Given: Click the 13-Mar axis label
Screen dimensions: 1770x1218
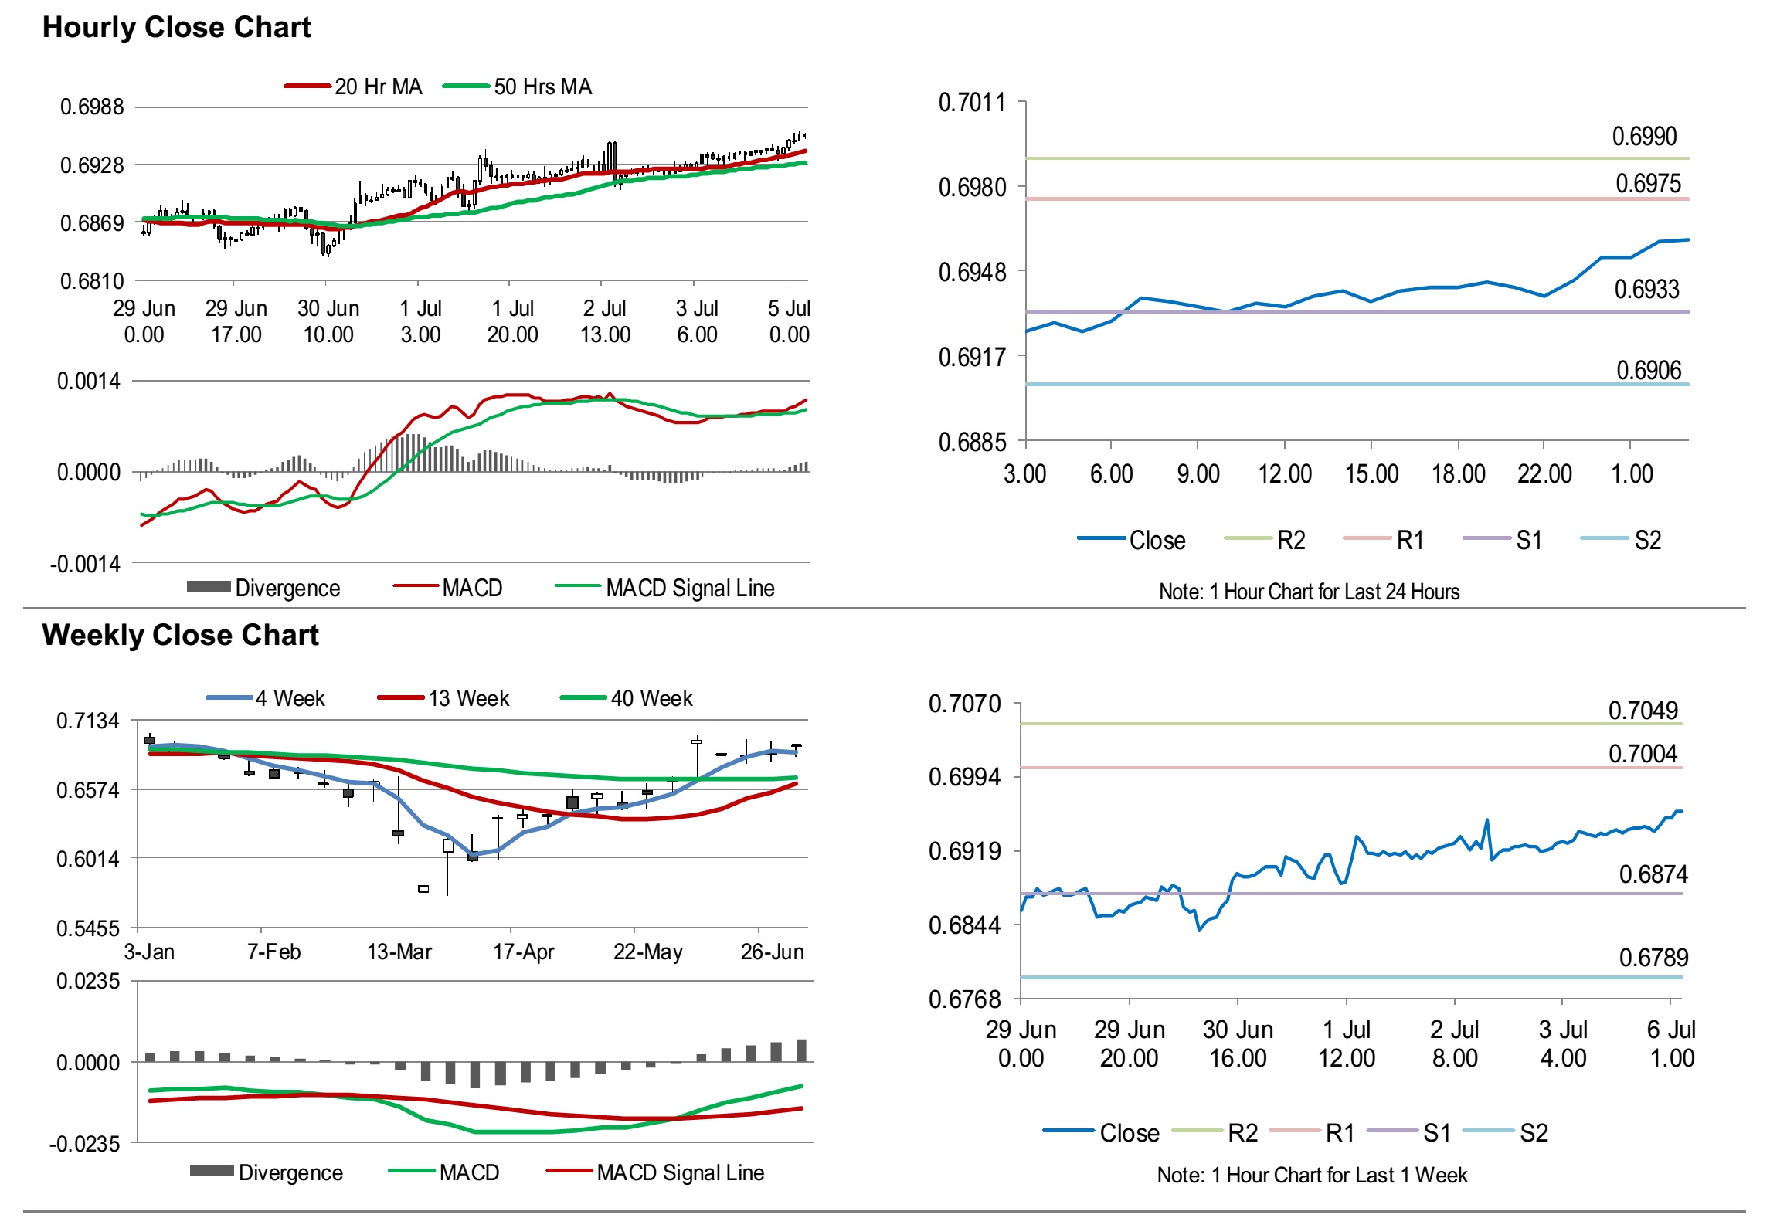Looking at the screenshot, I should tap(399, 952).
